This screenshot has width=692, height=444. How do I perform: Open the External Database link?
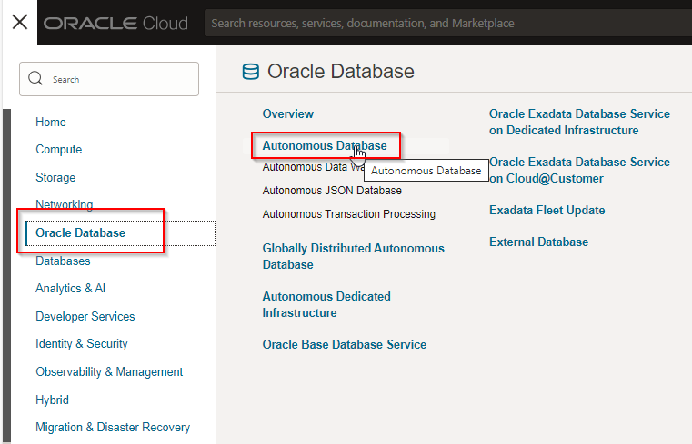pyautogui.click(x=539, y=242)
